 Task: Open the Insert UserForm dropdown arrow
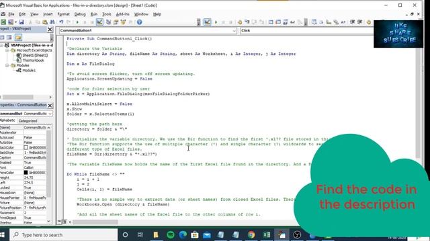tap(15, 22)
